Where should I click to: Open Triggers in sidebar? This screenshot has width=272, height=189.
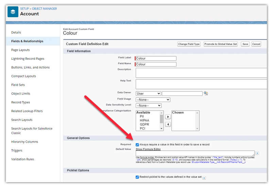(17, 150)
